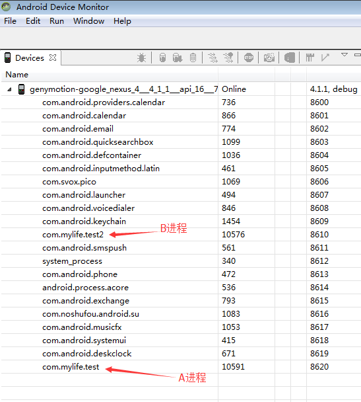Click the phone icon on Devices tab
The width and height of the screenshot is (361, 402).
click(8, 58)
